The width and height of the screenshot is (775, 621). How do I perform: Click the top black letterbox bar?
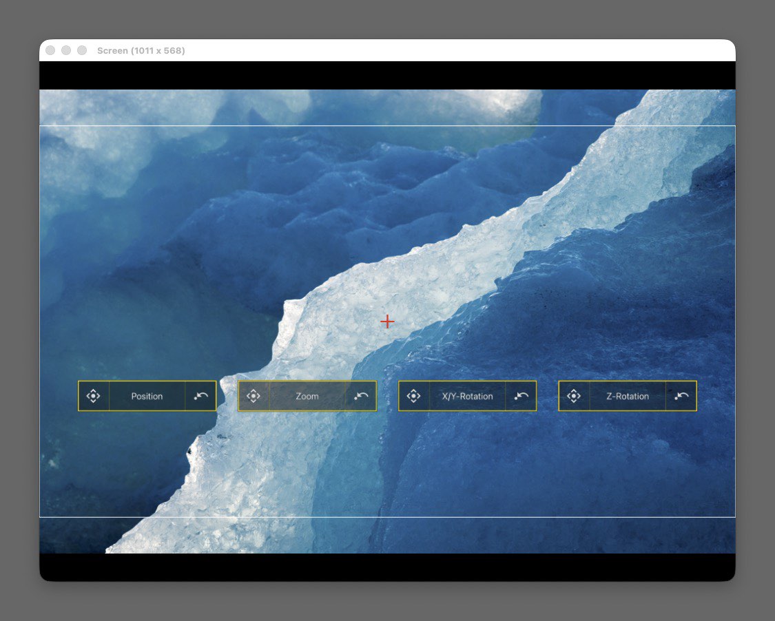tap(387, 75)
